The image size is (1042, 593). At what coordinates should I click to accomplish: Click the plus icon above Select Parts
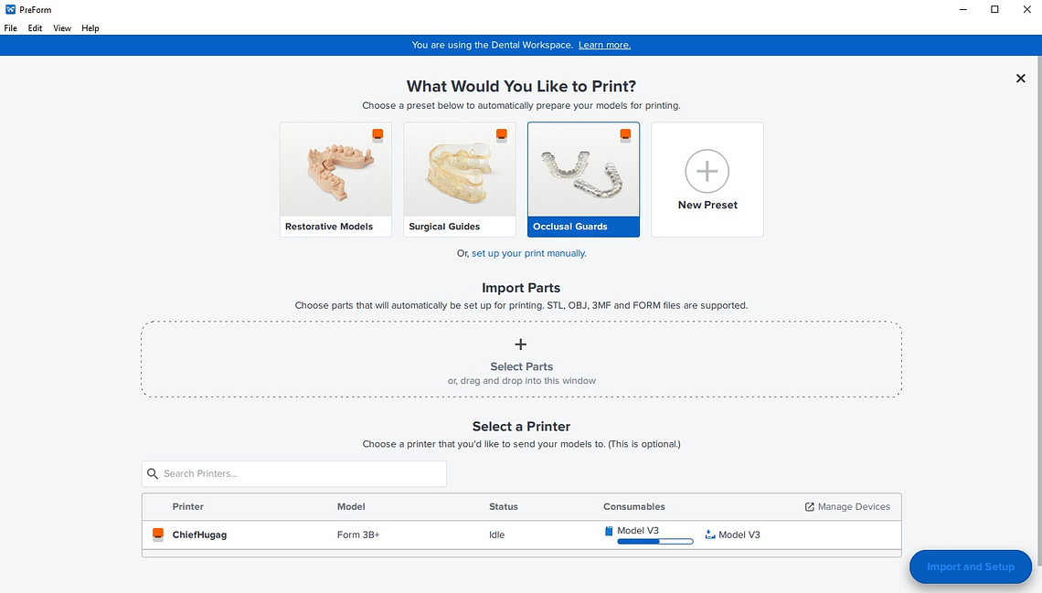pos(521,344)
